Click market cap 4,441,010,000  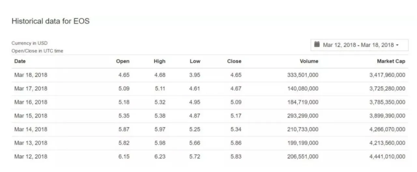click(388, 157)
